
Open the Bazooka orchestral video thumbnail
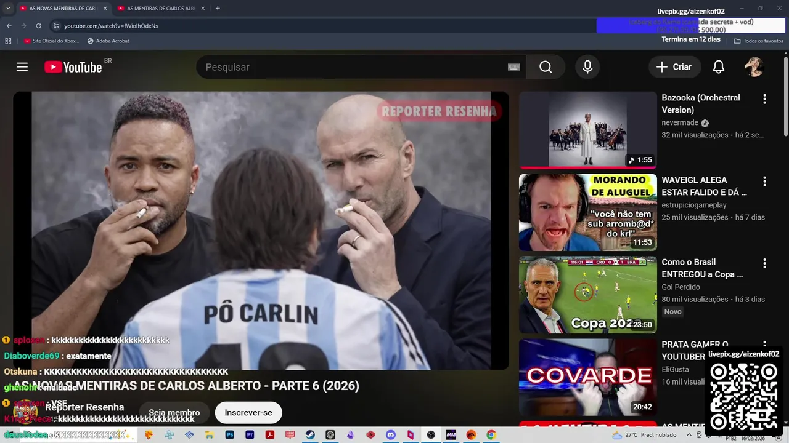(588, 130)
